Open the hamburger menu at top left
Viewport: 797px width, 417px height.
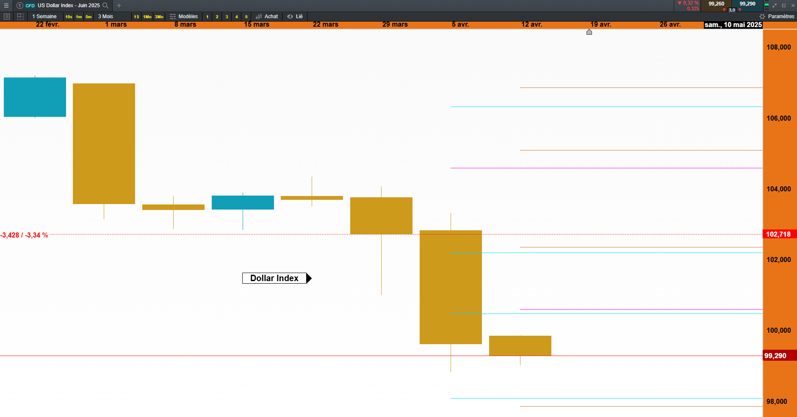pos(6,6)
